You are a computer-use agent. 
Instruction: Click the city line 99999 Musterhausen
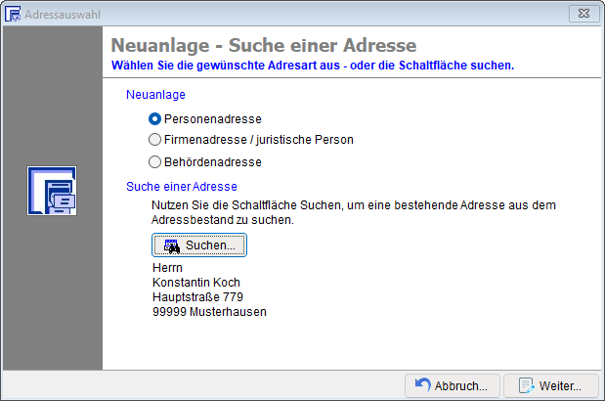click(209, 312)
